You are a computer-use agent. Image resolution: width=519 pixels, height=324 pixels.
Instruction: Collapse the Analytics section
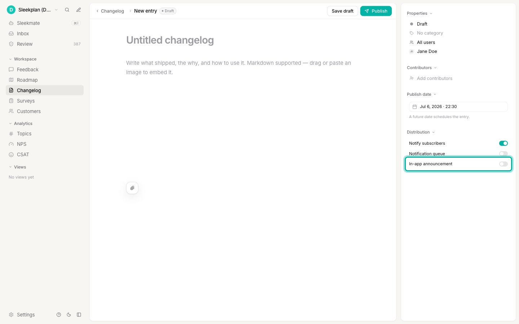21,123
